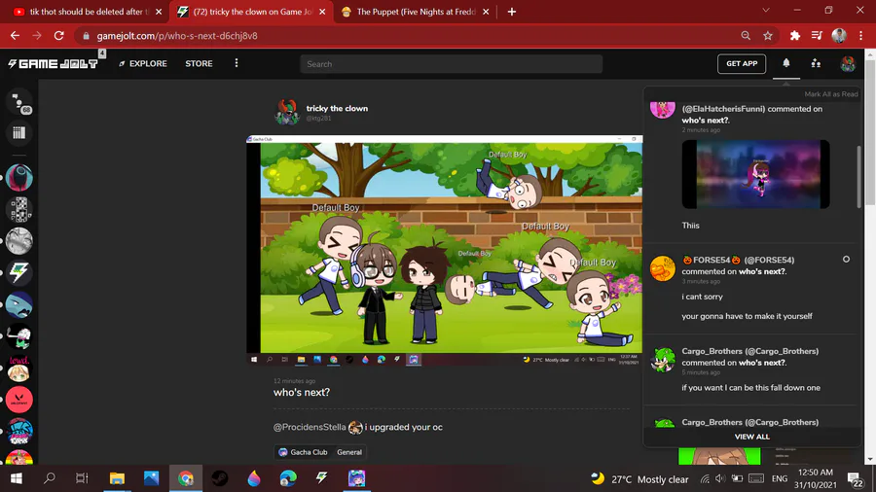Open the lightning bolt Game Jolt community
The height and width of the screenshot is (492, 876).
[19, 273]
